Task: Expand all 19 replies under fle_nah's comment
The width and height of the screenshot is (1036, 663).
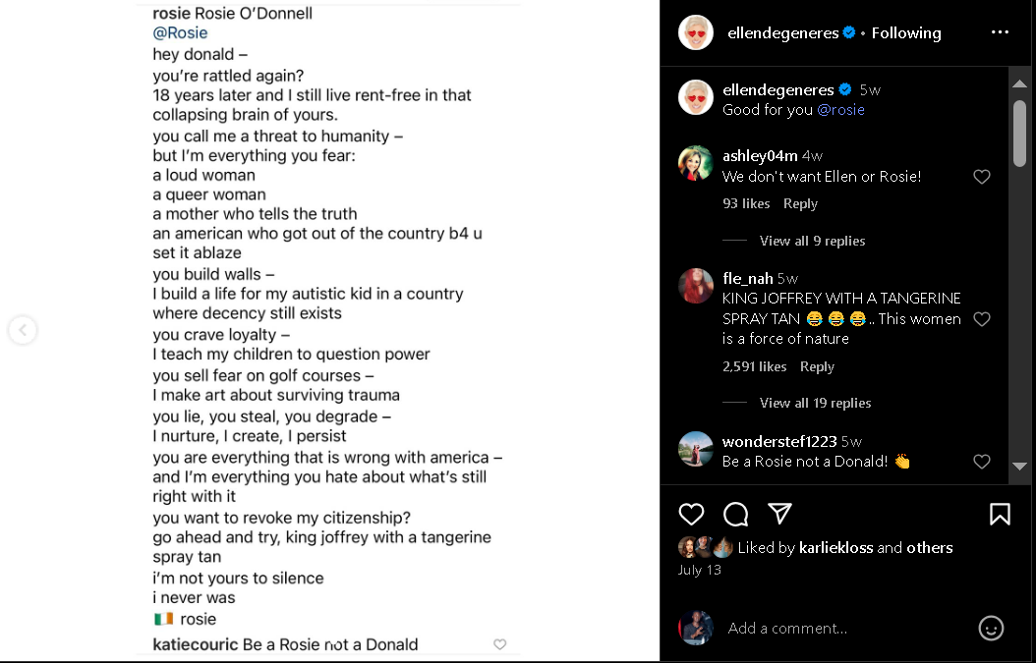Action: pyautogui.click(x=815, y=403)
